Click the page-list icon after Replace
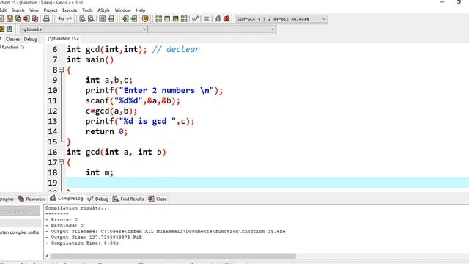 coord(103,19)
